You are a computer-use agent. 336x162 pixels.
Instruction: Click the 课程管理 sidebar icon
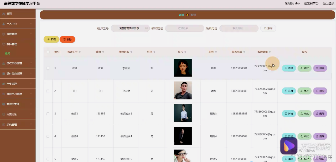pos(4,34)
